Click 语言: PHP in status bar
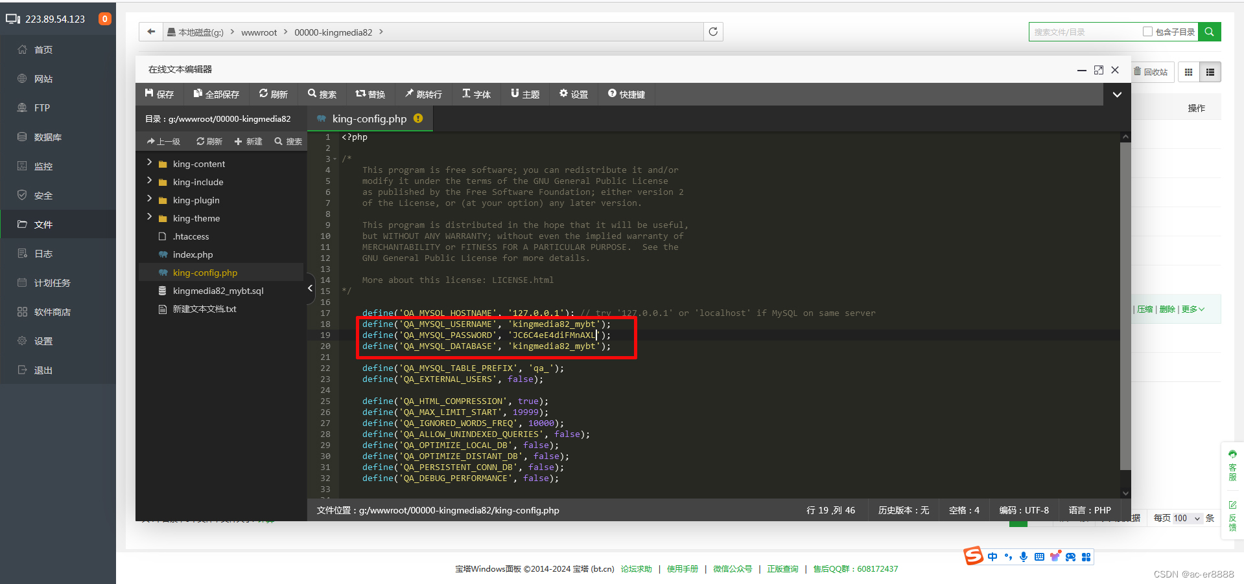 click(1090, 510)
